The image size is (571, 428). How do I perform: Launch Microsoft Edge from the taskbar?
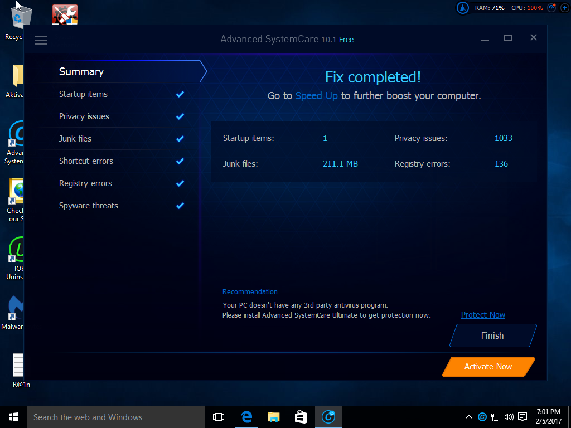point(246,417)
